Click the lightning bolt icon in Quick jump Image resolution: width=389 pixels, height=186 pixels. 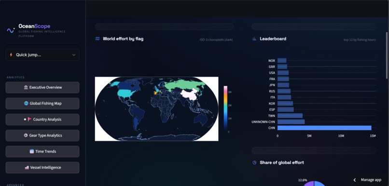click(11, 55)
